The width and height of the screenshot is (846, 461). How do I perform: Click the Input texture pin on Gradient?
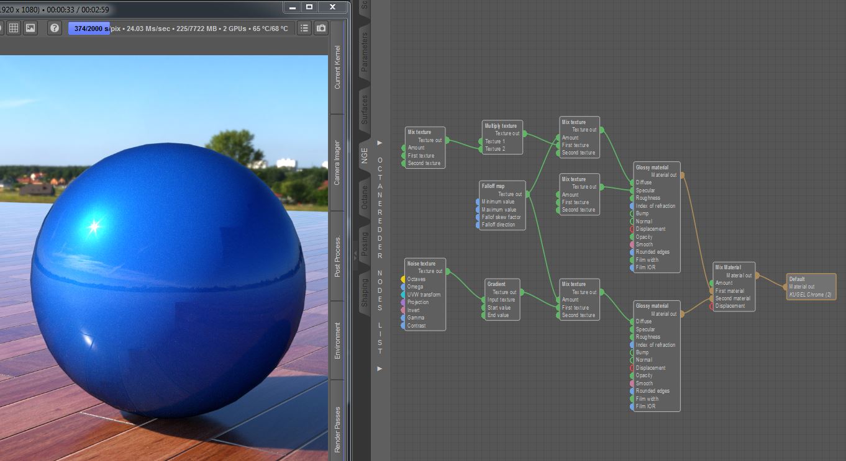(483, 300)
